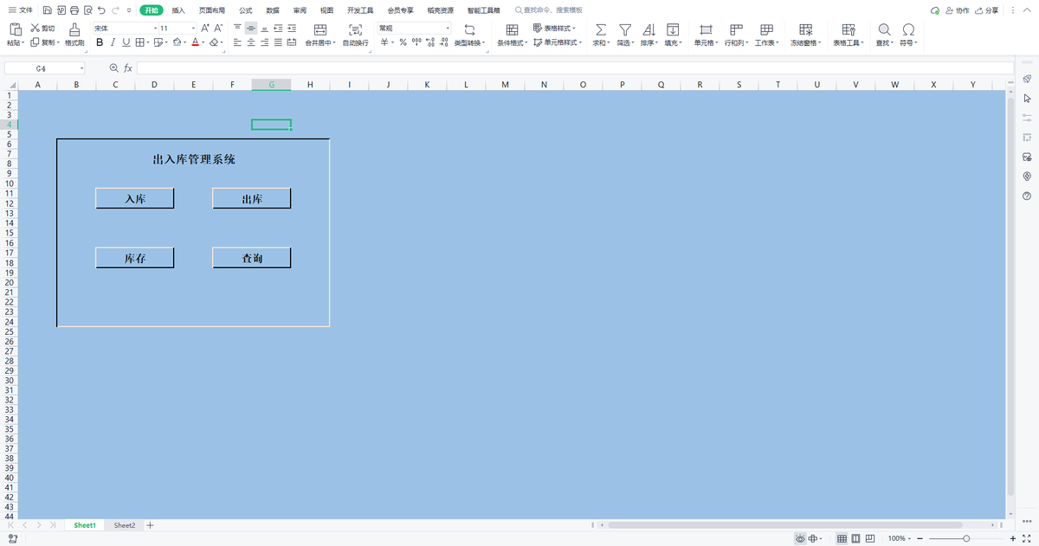Toggle Italic formatting
Viewport: 1039px width, 546px height.
pyautogui.click(x=113, y=42)
